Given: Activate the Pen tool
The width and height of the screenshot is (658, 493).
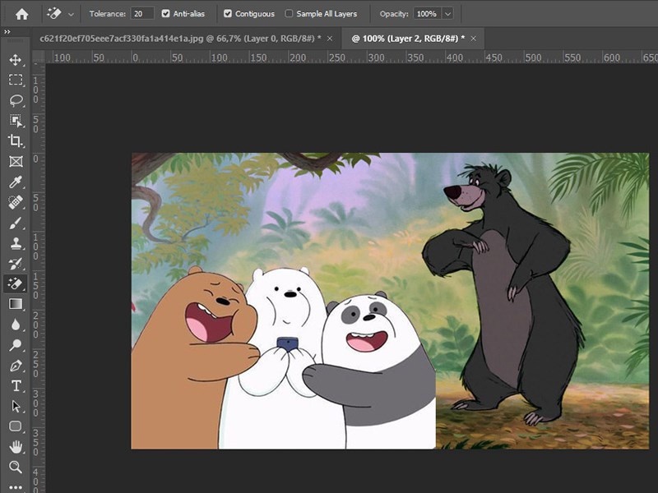Looking at the screenshot, I should (x=16, y=366).
